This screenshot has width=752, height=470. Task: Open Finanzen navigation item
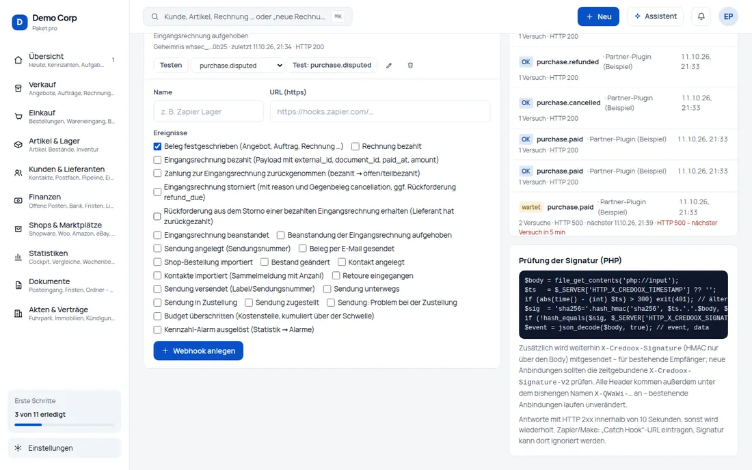pyautogui.click(x=64, y=201)
